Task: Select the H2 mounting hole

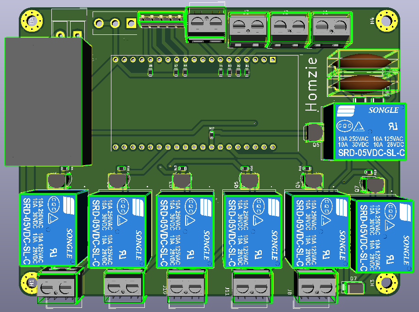Action: click(32, 21)
